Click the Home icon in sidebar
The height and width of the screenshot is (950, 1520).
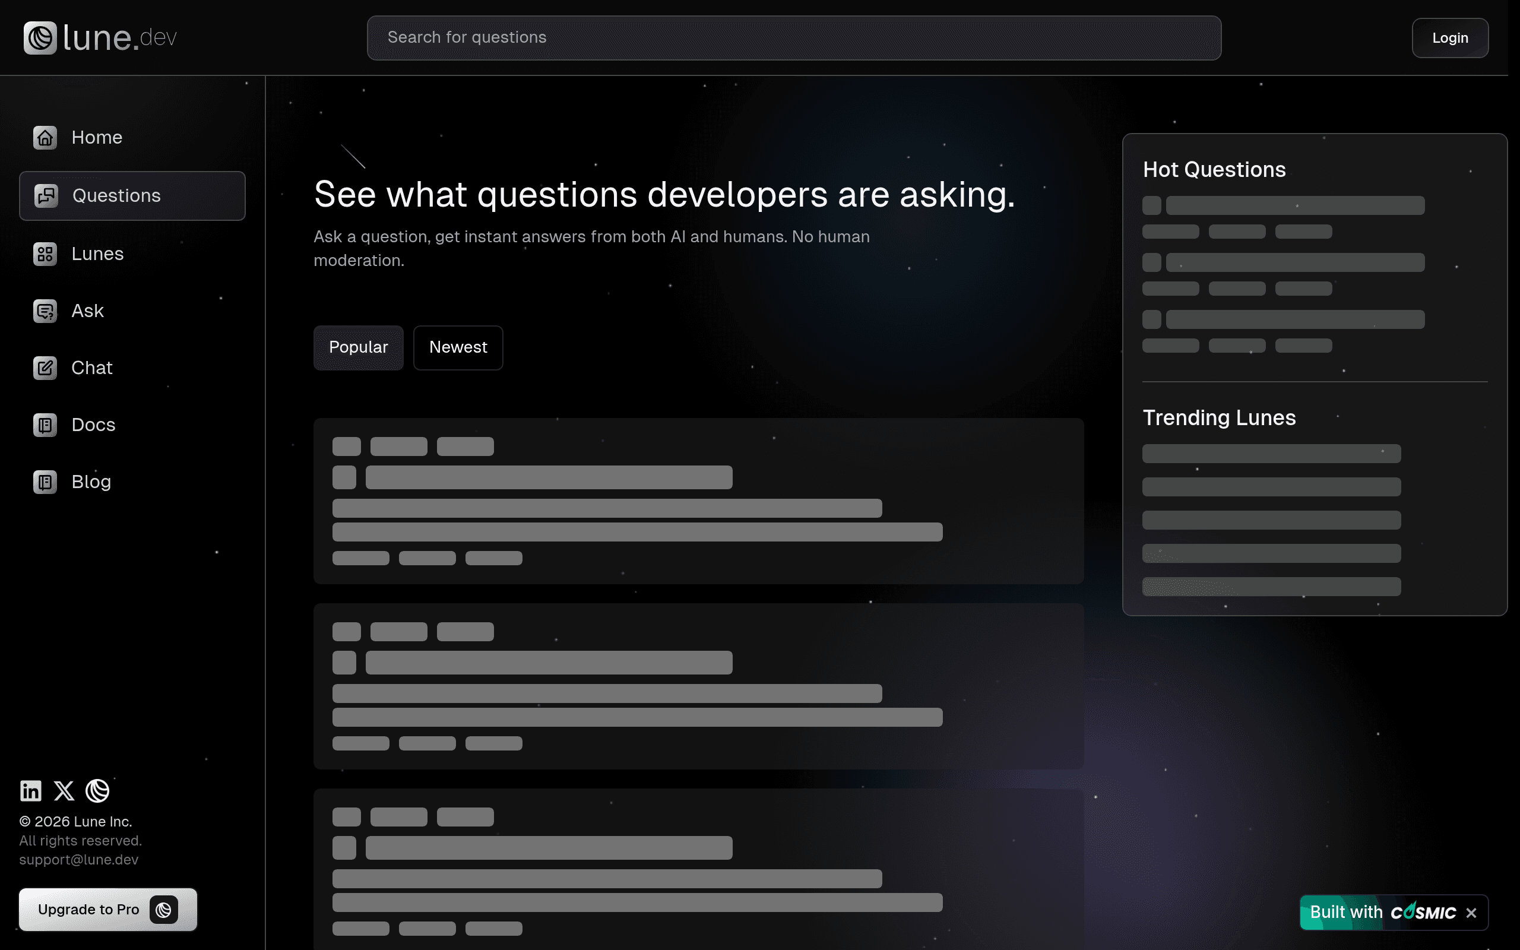point(45,138)
